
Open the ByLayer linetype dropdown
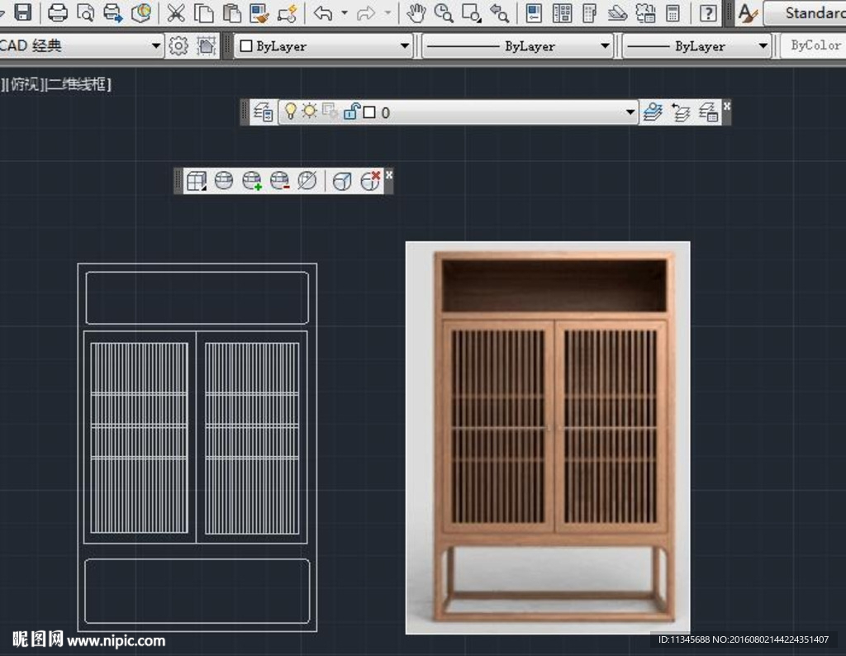(517, 46)
